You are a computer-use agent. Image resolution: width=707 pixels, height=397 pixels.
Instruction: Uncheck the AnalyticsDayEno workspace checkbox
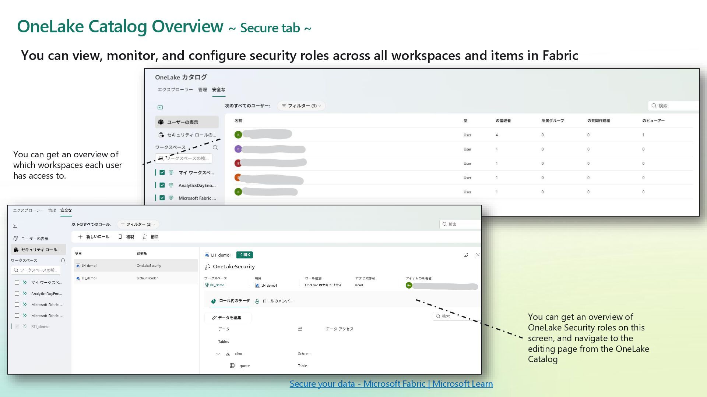162,185
